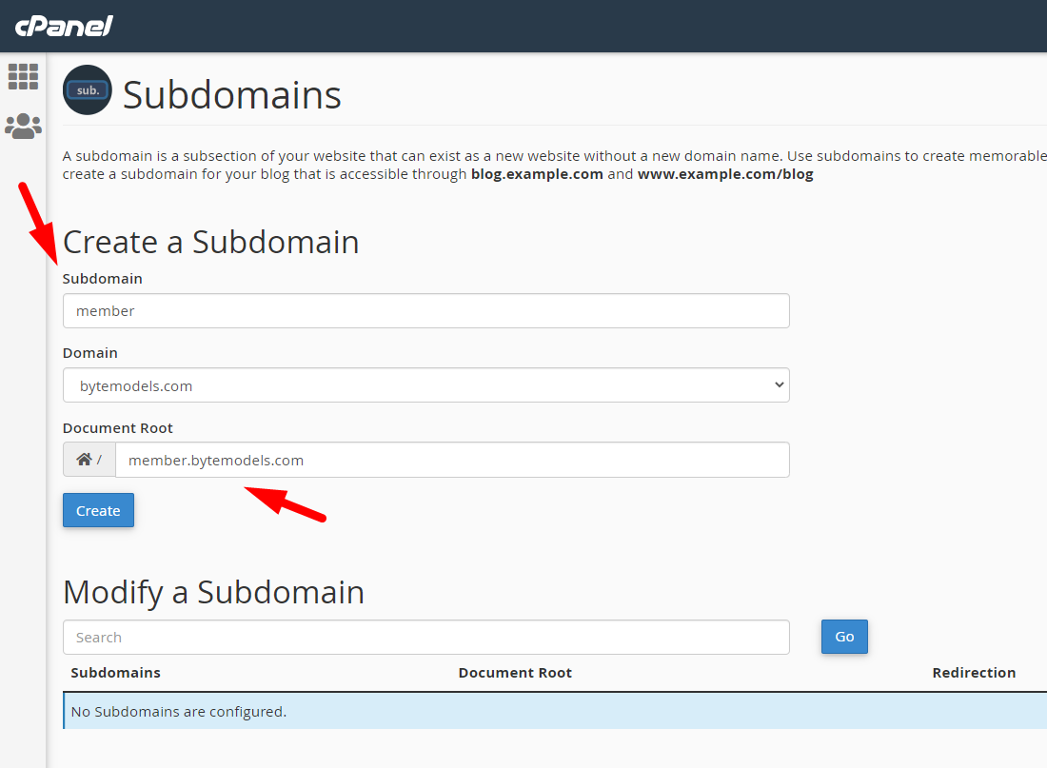The height and width of the screenshot is (768, 1047).
Task: Sort by the Subdomains column header
Action: pyautogui.click(x=115, y=673)
